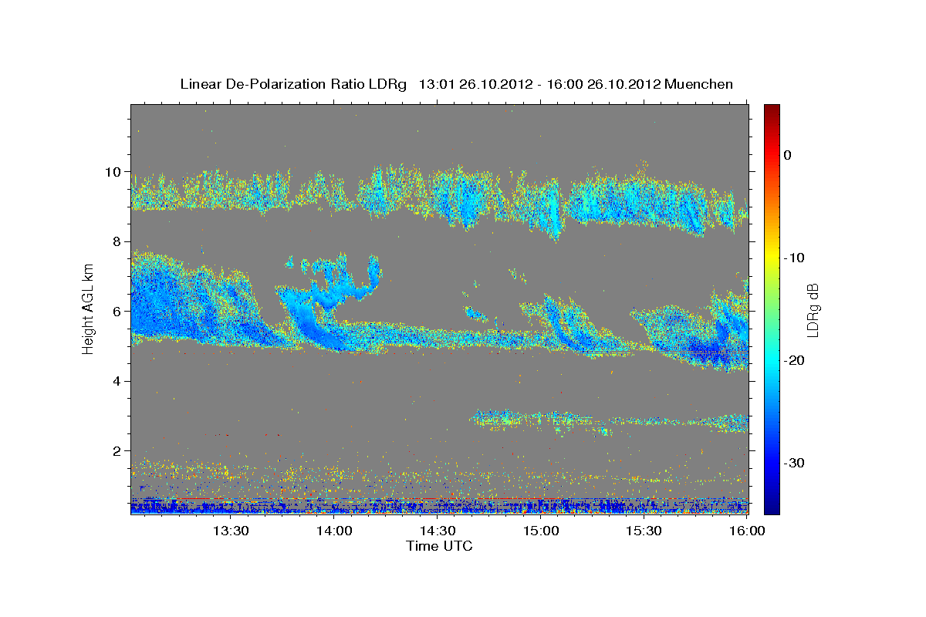Click the height tick label 6
Image resolution: width=926 pixels, height=617 pixels.
(117, 311)
